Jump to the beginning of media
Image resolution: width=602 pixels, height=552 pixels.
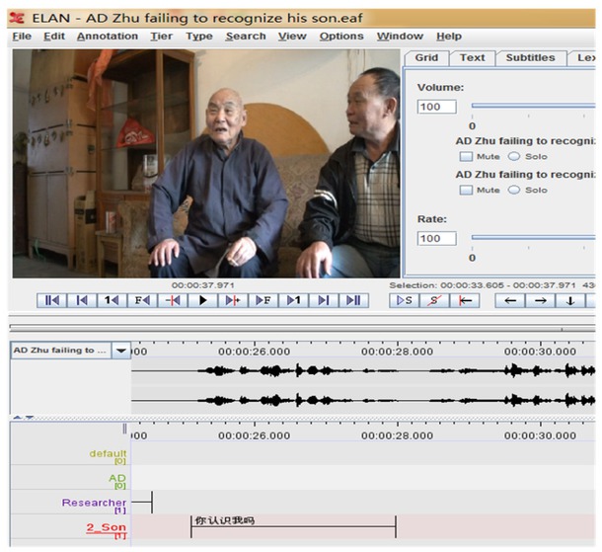pyautogui.click(x=52, y=300)
